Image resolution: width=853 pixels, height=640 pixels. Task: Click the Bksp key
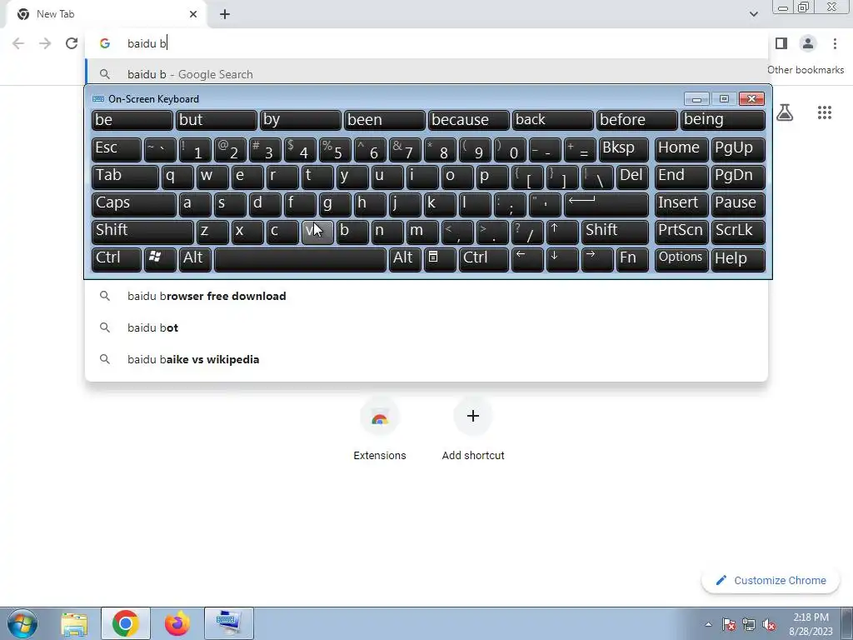point(624,149)
